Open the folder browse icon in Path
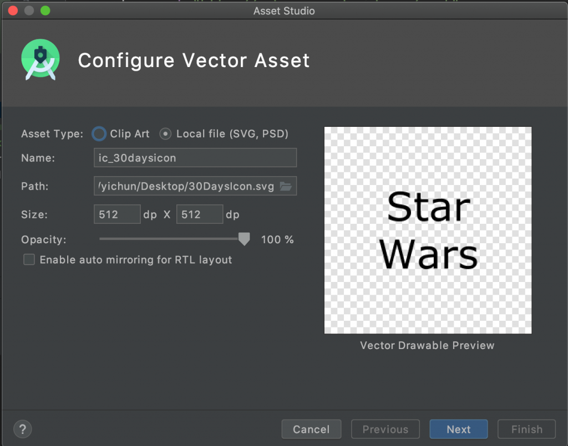 [286, 186]
